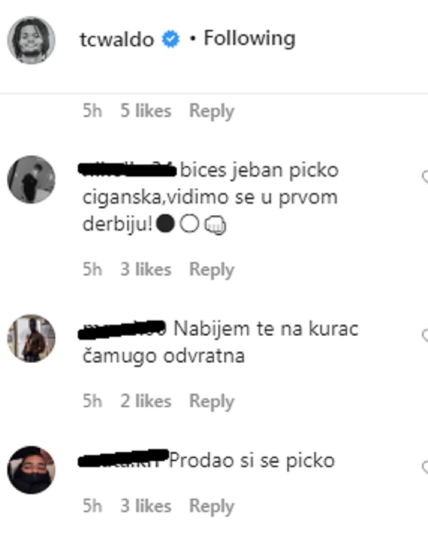Open the redacted username before 'bices'
The width and height of the screenshot is (428, 536).
tap(127, 170)
